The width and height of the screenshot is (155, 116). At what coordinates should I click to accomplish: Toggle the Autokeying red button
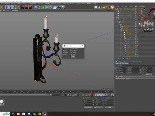89,95
